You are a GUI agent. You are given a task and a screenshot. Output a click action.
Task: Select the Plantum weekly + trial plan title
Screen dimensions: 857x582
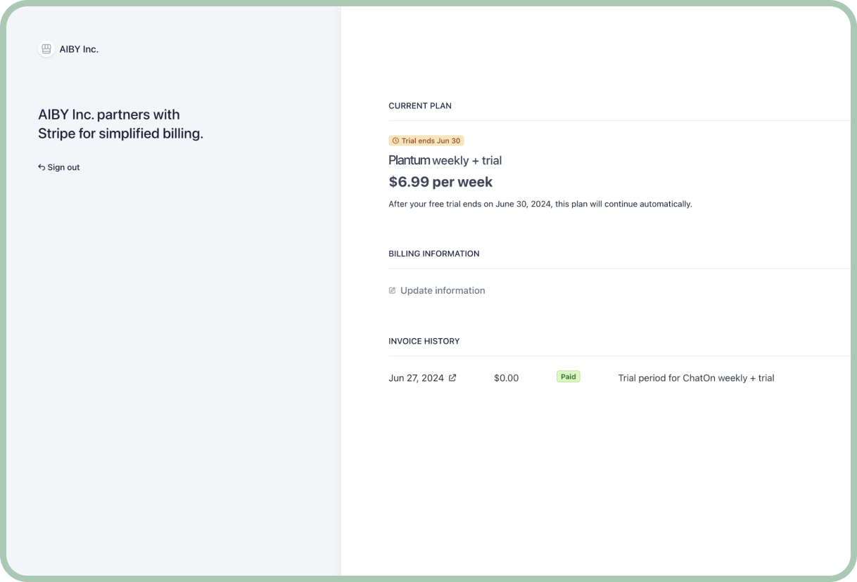tap(445, 160)
